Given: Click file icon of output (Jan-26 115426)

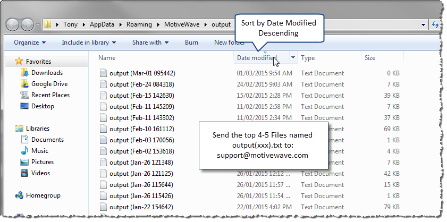Looking at the screenshot, I should pyautogui.click(x=103, y=196).
